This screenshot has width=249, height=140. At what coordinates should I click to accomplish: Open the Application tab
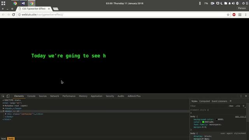[96, 96]
